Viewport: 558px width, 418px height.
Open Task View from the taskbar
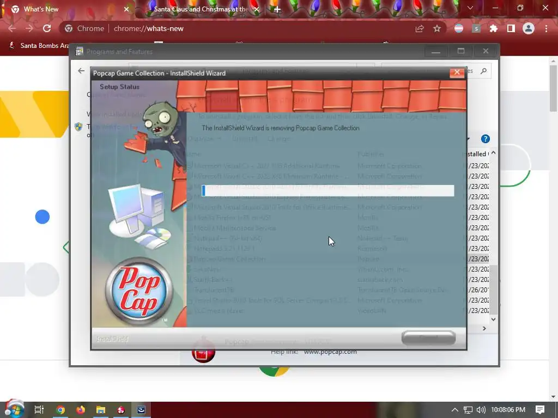[39, 410]
